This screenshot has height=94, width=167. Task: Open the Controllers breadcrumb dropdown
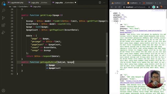point(23,7)
